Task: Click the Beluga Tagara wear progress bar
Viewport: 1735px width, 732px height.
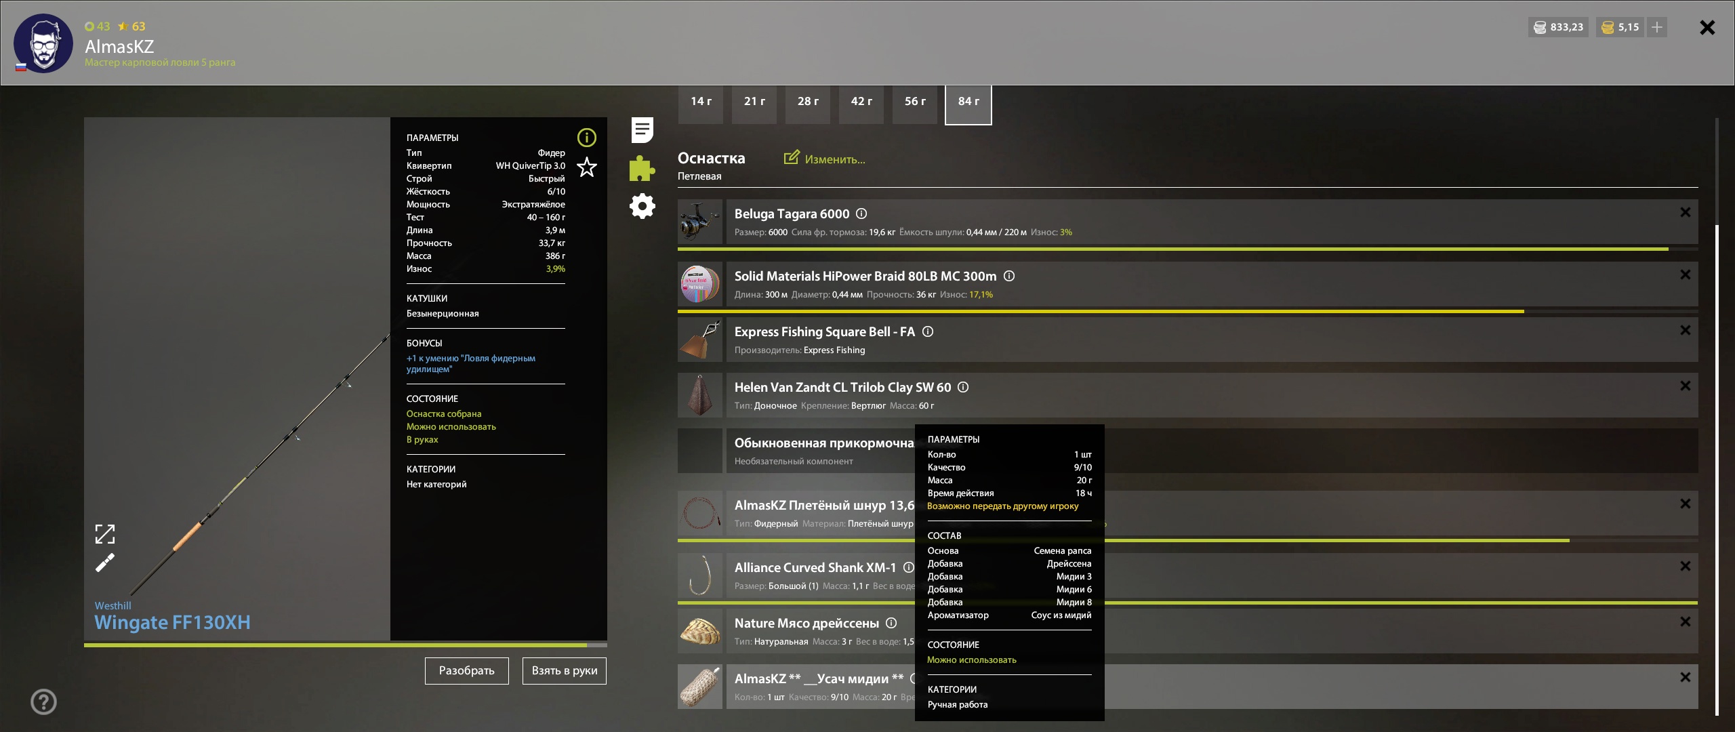Action: coord(1188,249)
